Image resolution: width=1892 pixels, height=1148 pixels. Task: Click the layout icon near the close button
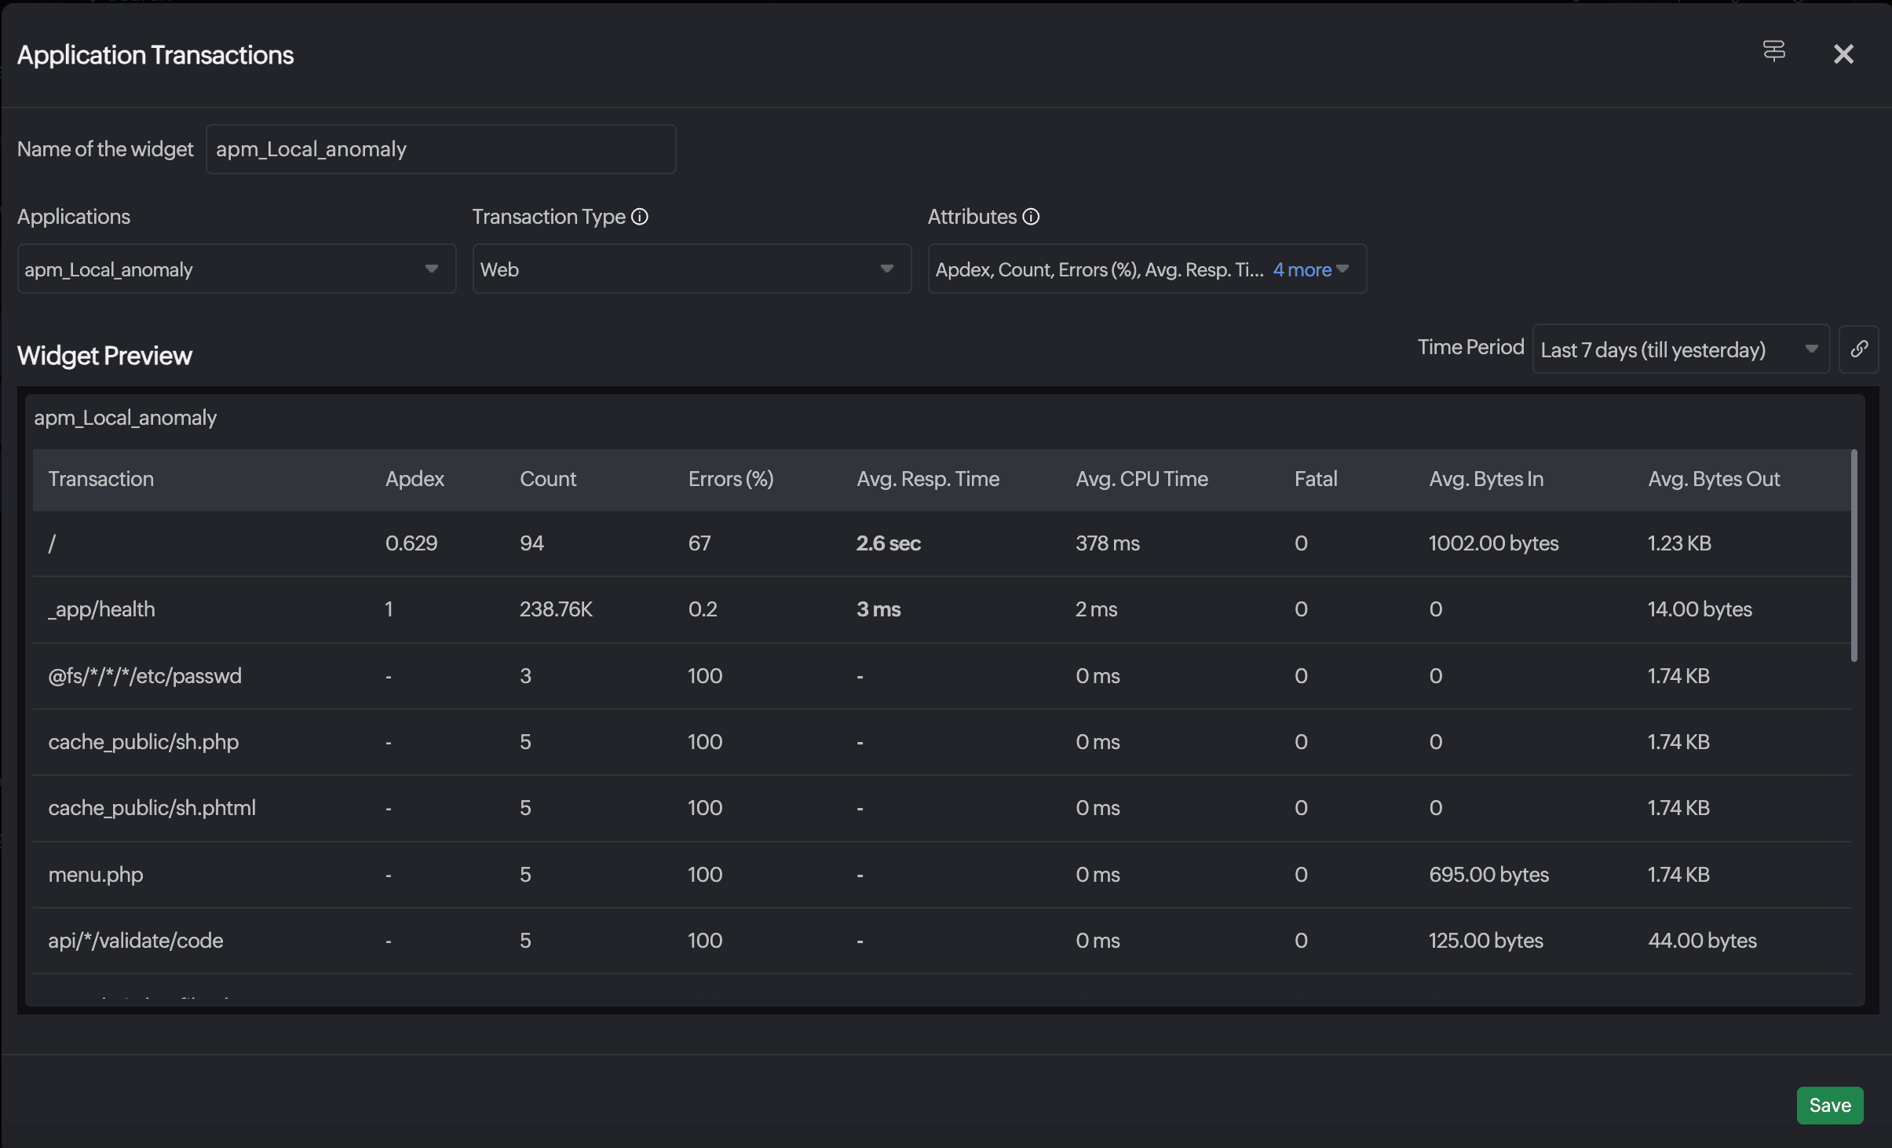point(1773,51)
